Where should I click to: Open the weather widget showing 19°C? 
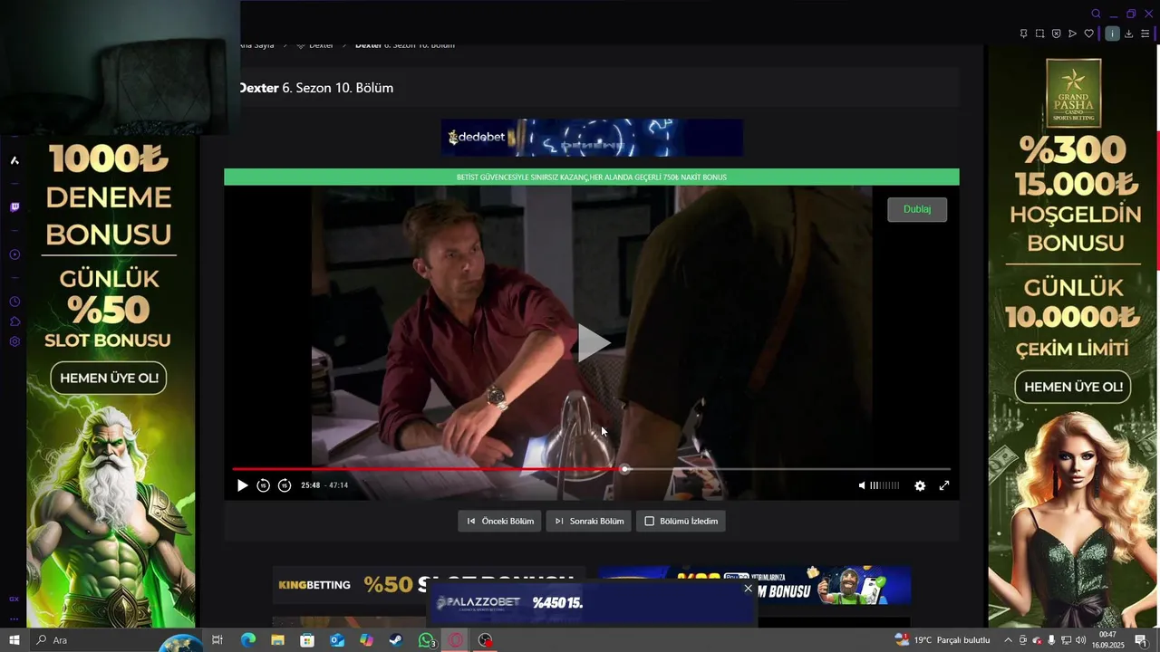(x=942, y=640)
